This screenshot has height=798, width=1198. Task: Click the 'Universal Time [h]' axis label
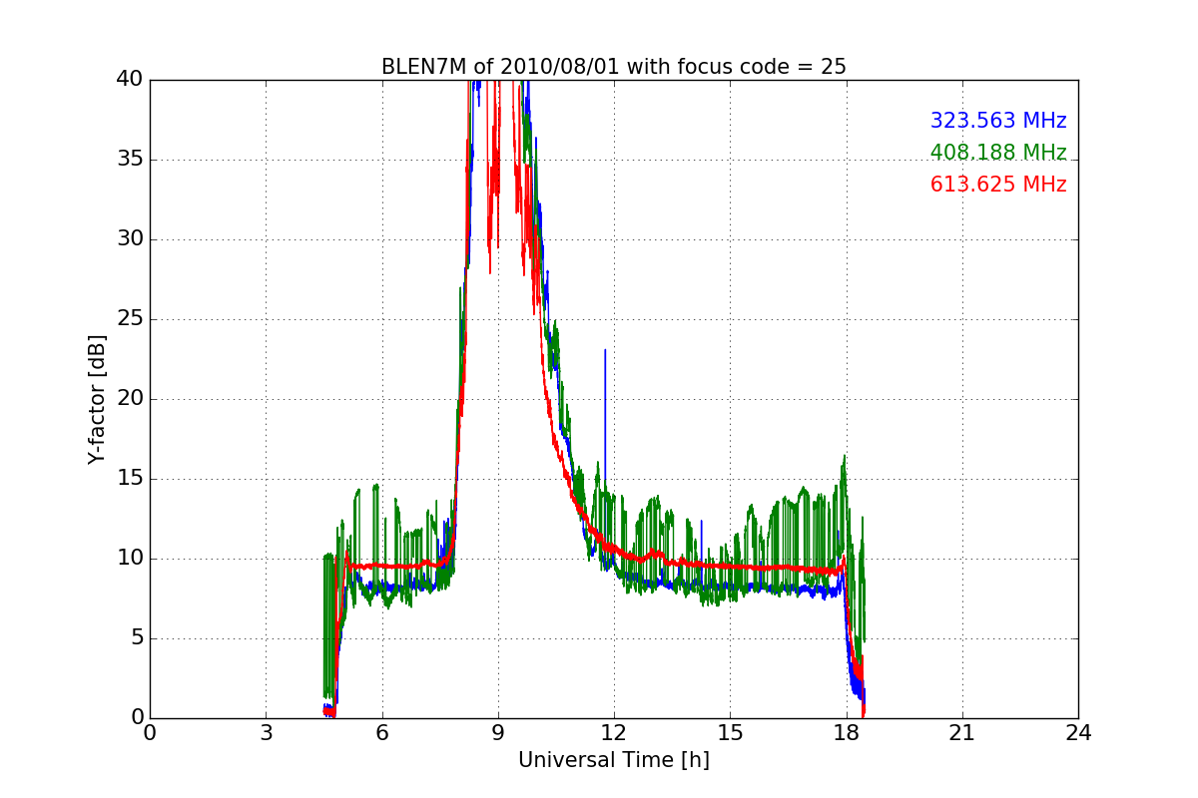coord(614,760)
